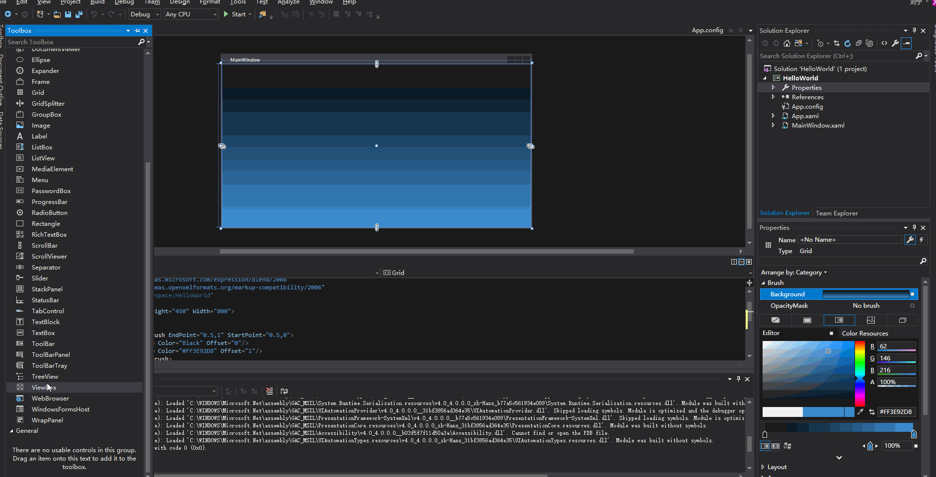Click the hue spectrum slider bar
Viewport: 936px width, 477px height.
pyautogui.click(x=859, y=373)
